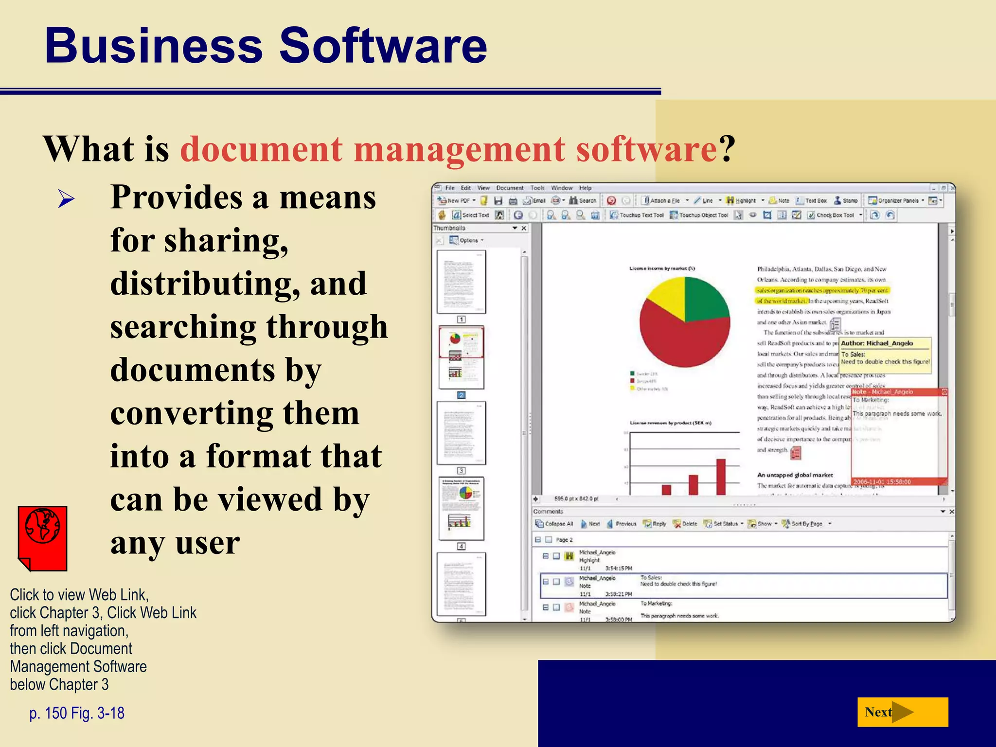The image size is (996, 747).
Task: Check the Page 2 checkbox in Comments
Action: coord(549,540)
